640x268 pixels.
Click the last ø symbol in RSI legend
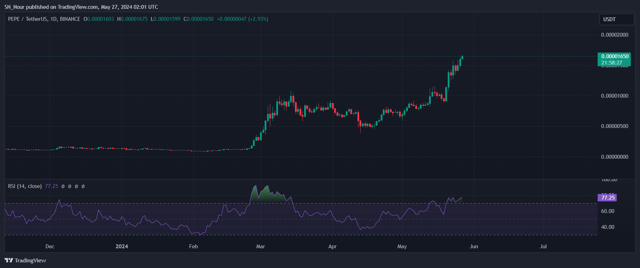click(x=83, y=187)
